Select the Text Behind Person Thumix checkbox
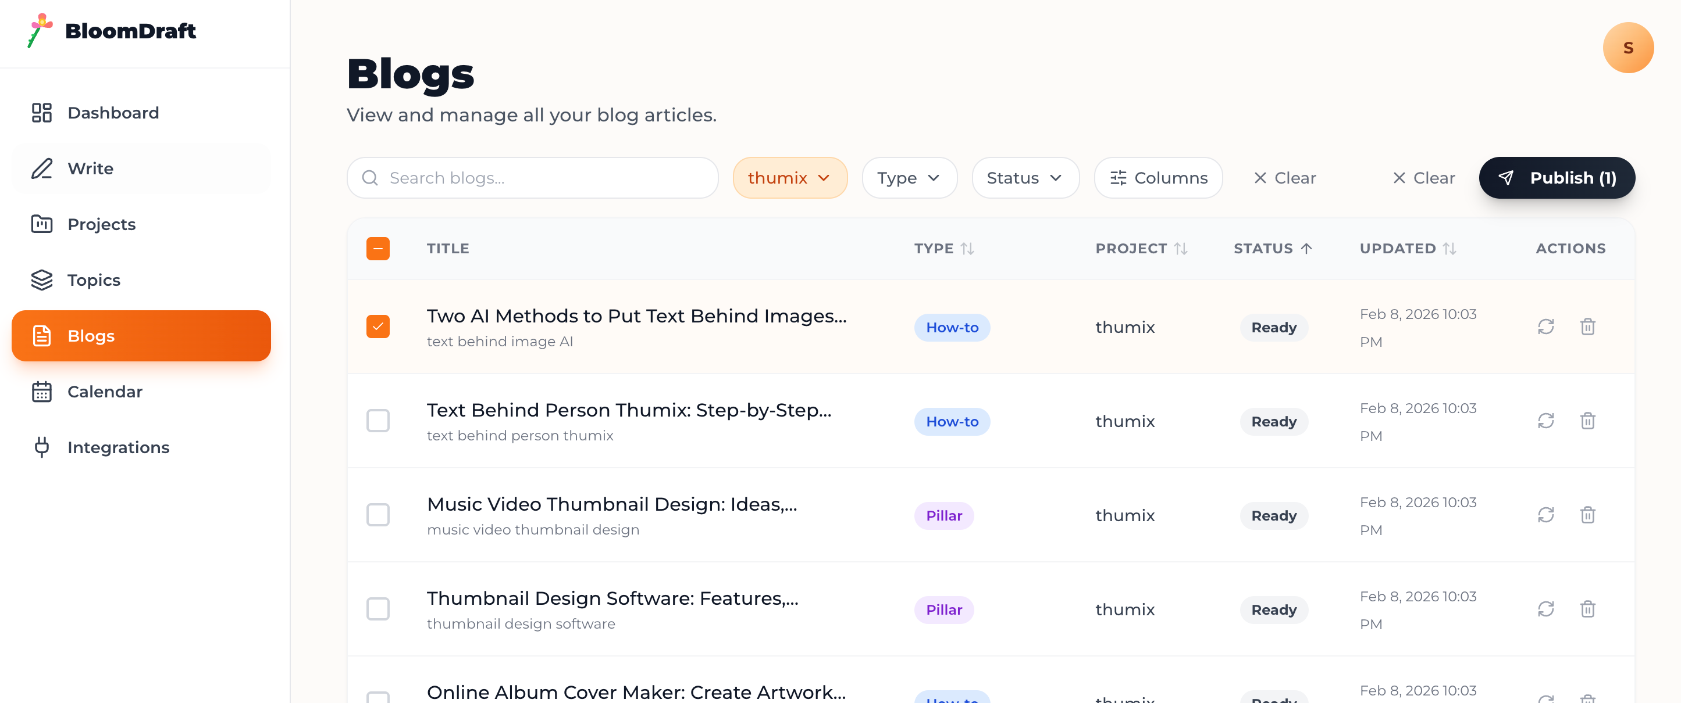 point(378,421)
